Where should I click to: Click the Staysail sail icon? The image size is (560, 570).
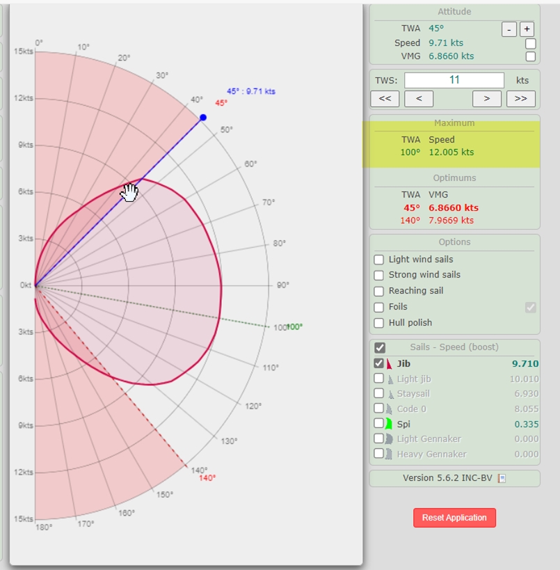coord(390,394)
